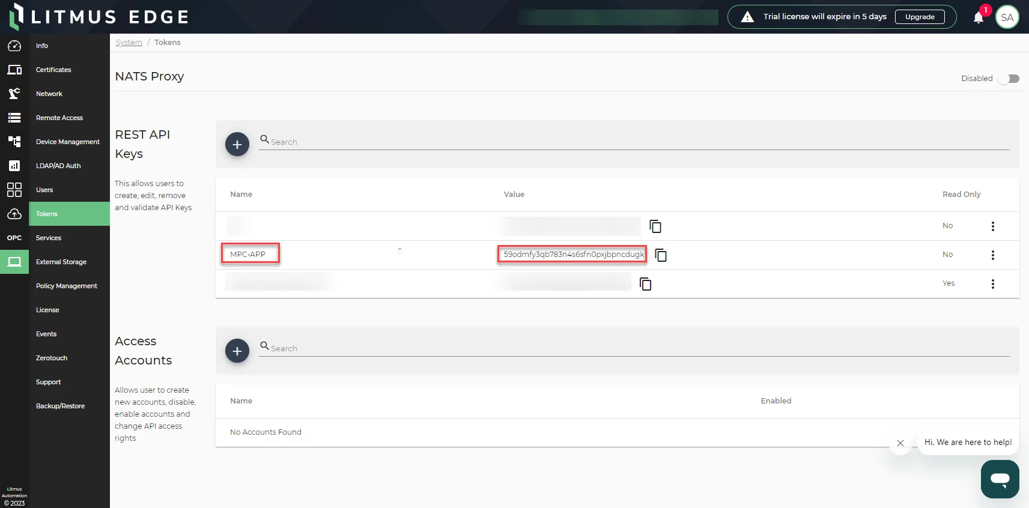1029x508 pixels.
Task: Copy the key value in the read-only Yes row
Action: [x=646, y=284]
